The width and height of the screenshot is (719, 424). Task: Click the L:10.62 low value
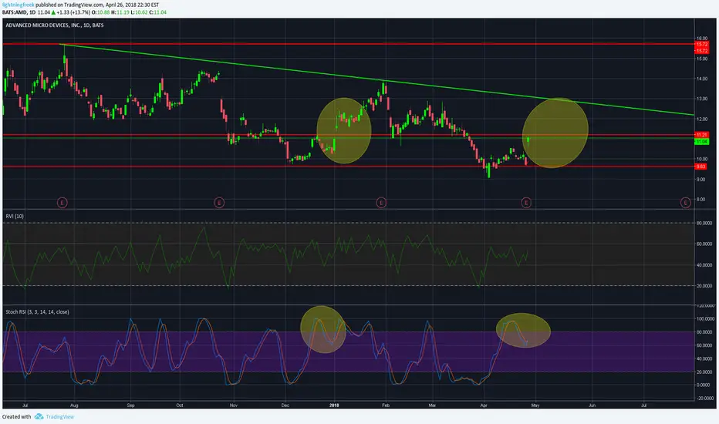pyautogui.click(x=139, y=12)
